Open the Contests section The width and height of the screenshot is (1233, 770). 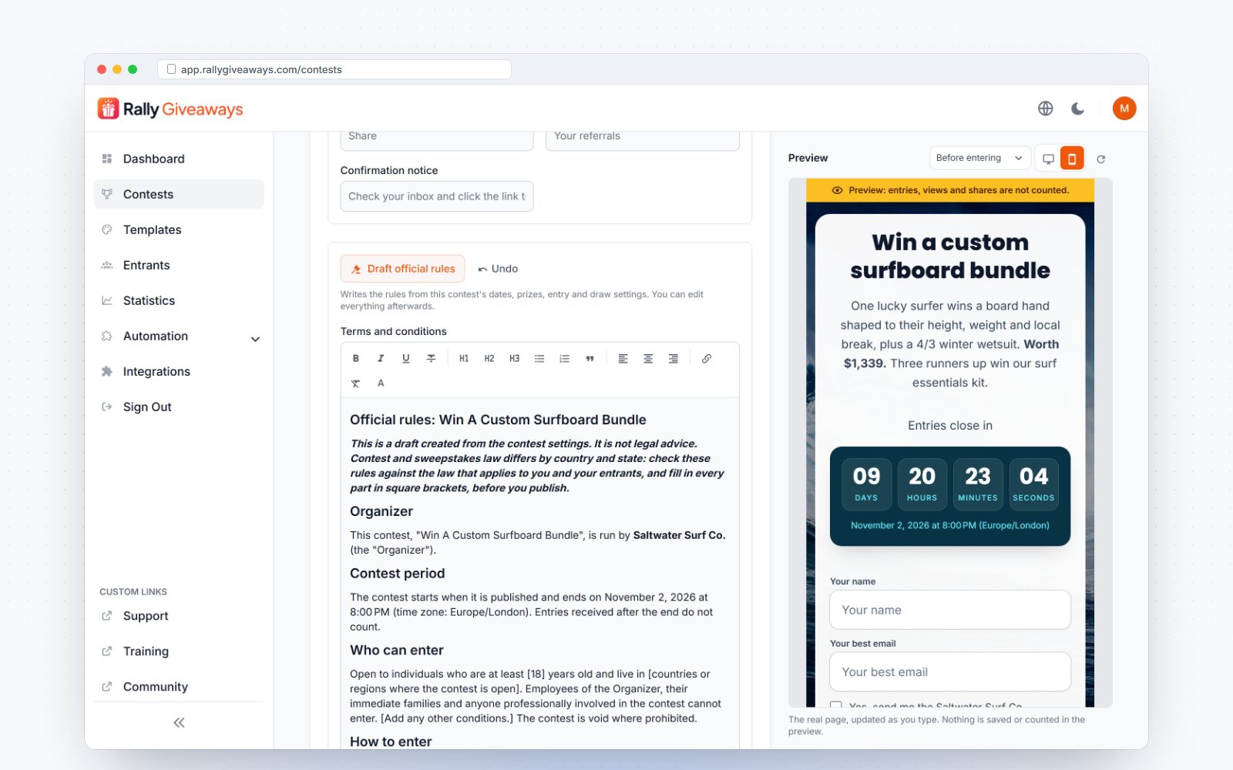[x=179, y=194]
